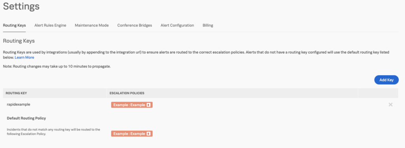Open rapidexample's Example : Example escalation policy badge
This screenshot has width=405, height=148.
[132, 105]
